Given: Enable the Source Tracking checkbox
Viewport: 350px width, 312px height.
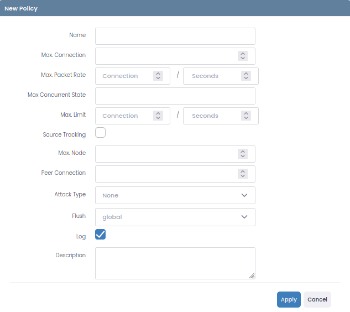Looking at the screenshot, I should point(100,133).
